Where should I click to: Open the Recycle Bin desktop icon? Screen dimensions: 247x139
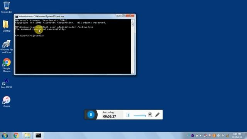[x=7, y=7]
